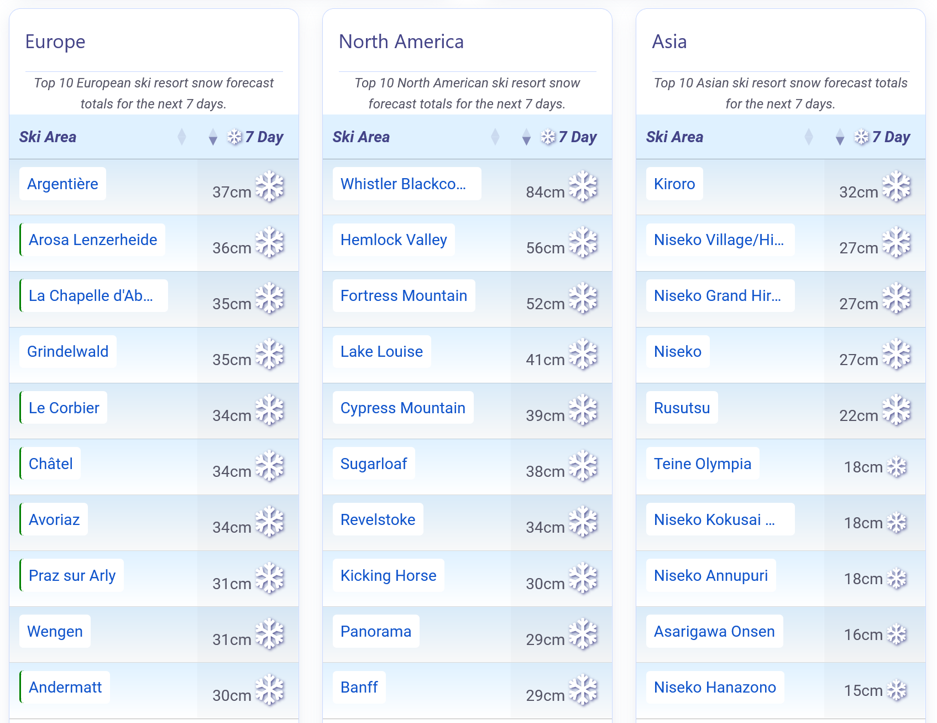Screen dimensions: 937x723
Task: Click the small snowflake beside Teine Olympia's 18cm
Action: click(x=897, y=467)
